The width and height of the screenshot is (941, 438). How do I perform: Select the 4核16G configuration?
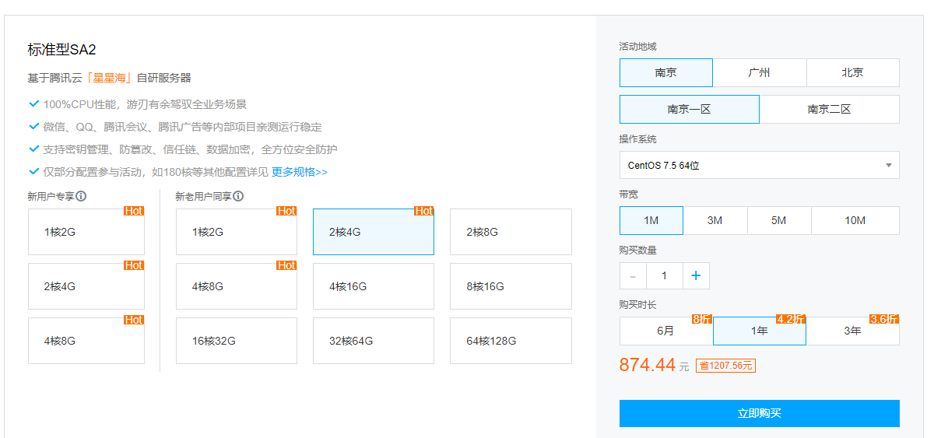pos(374,286)
